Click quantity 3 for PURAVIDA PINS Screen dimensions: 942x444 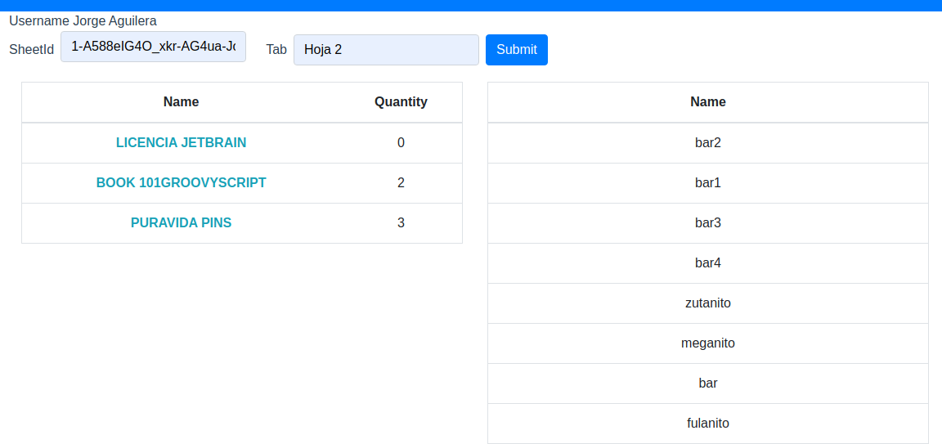401,222
